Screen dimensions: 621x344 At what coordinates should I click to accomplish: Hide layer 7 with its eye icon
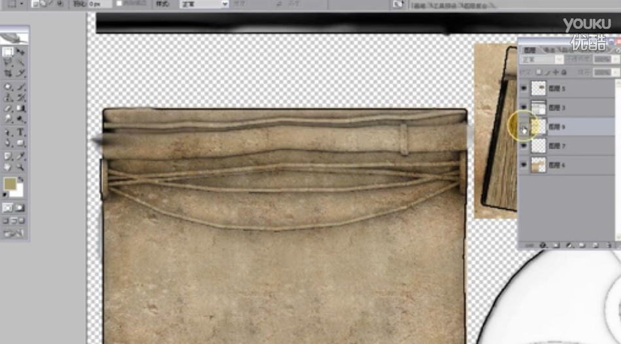point(524,146)
